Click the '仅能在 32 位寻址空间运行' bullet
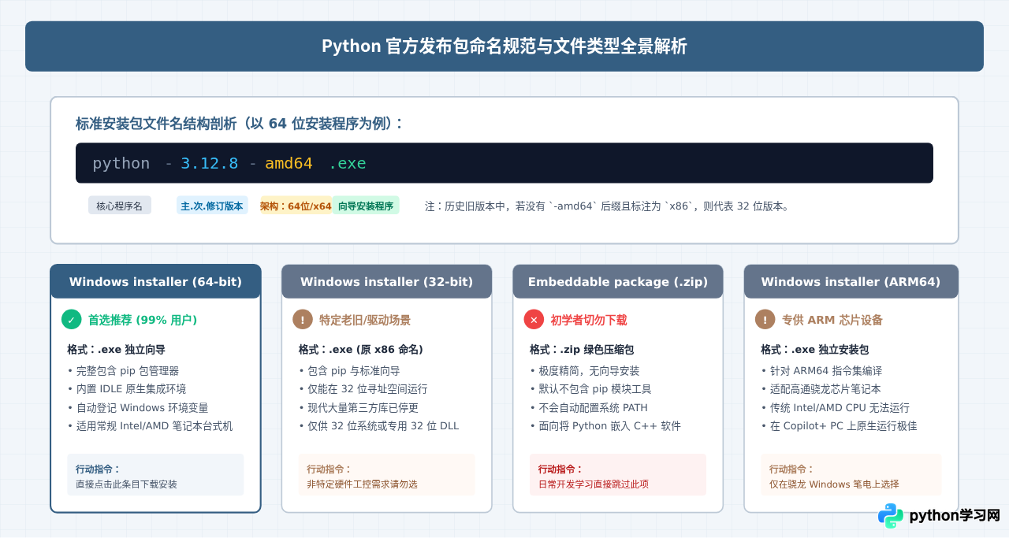 (x=363, y=388)
